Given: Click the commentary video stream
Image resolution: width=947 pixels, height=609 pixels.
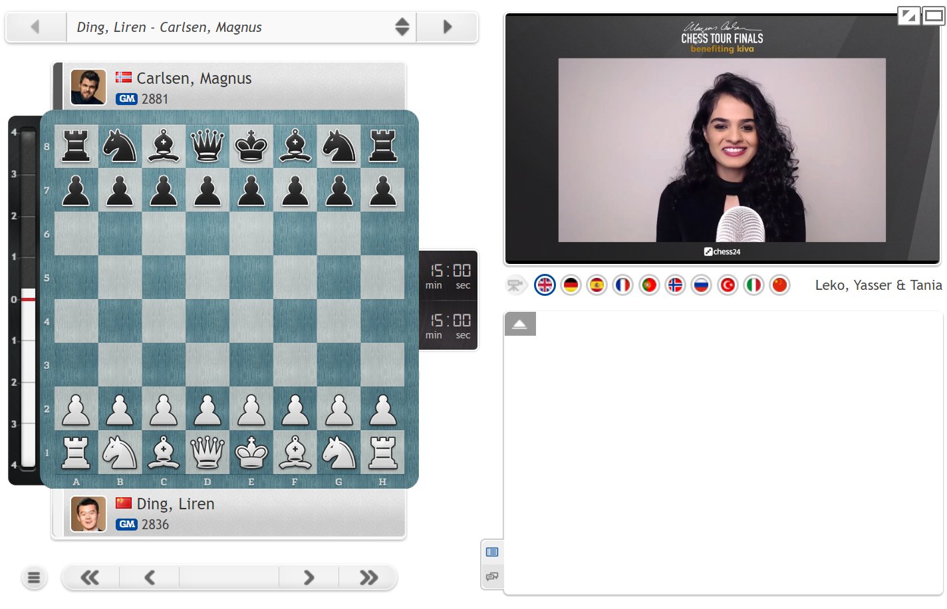Looking at the screenshot, I should 722,140.
